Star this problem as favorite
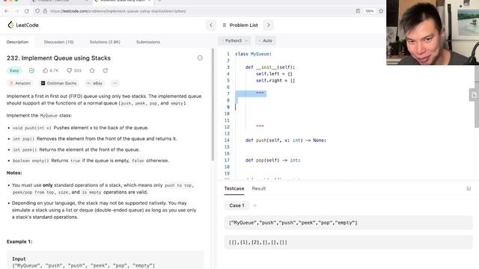The height and width of the screenshot is (269, 479). [x=92, y=70]
